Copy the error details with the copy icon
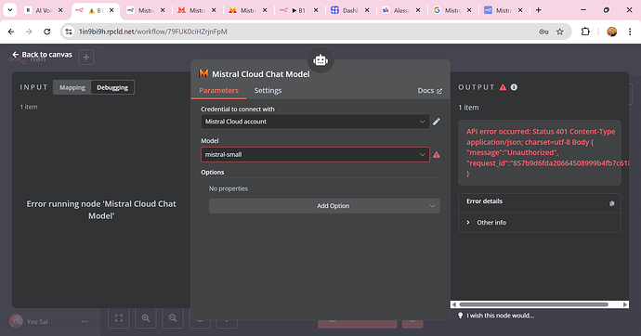 click(611, 203)
